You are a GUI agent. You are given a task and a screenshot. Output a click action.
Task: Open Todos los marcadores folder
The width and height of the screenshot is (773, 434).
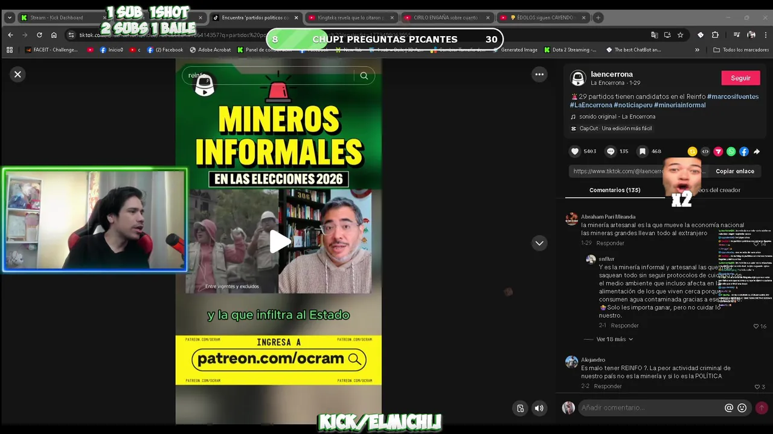point(741,49)
